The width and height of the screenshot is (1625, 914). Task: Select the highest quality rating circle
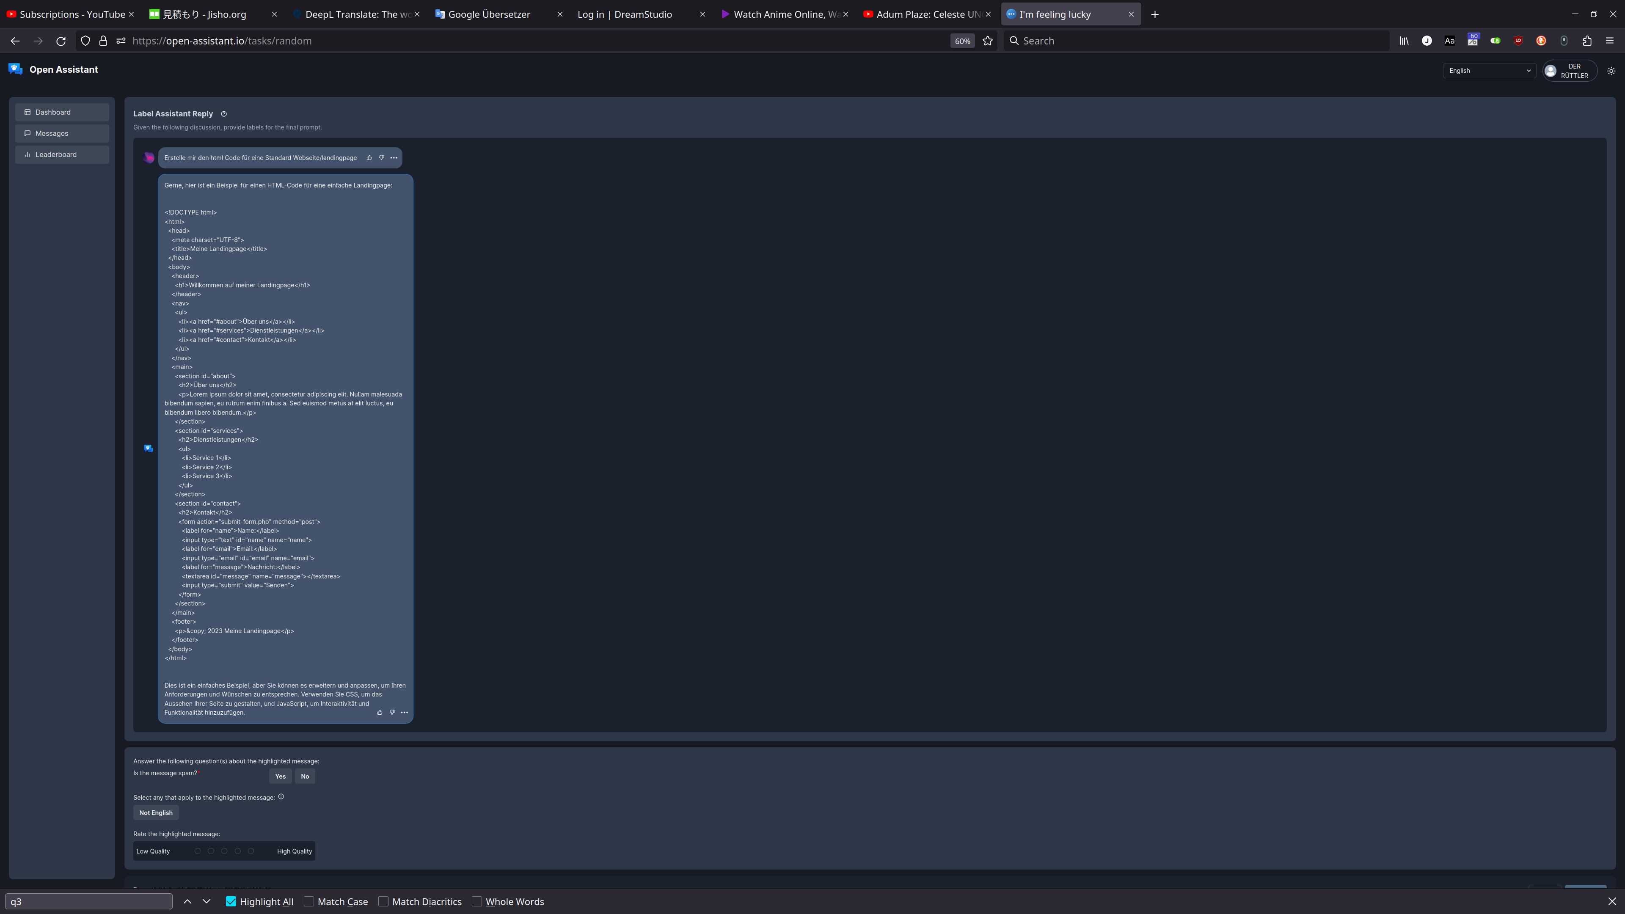[251, 850]
